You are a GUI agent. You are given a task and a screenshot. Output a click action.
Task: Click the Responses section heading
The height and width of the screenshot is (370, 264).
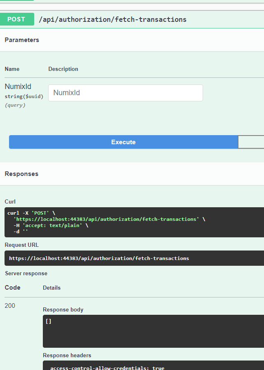click(x=21, y=174)
